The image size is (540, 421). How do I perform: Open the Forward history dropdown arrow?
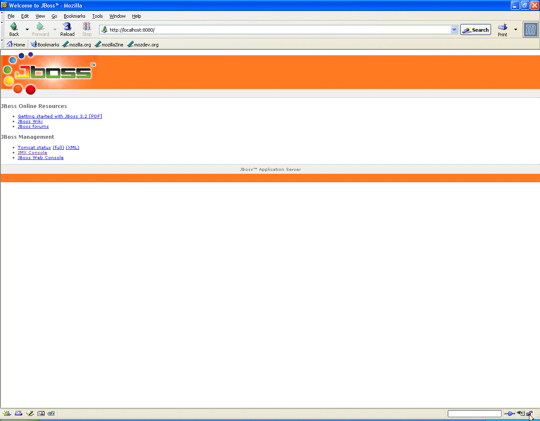pos(55,30)
